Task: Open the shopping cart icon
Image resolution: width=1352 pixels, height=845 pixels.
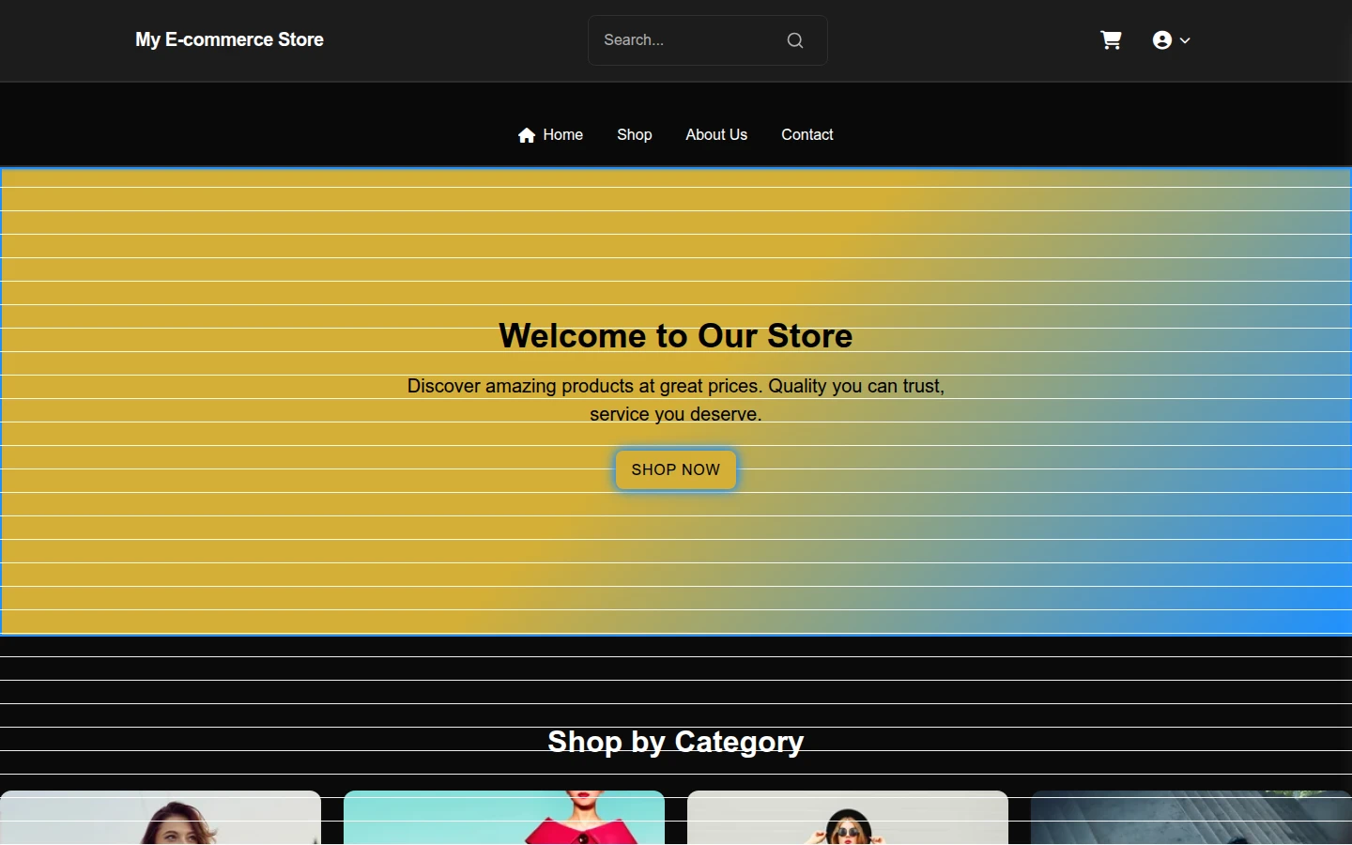Action: tap(1111, 40)
